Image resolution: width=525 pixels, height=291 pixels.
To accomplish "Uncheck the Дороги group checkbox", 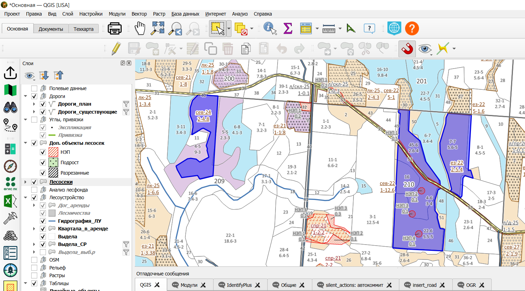I will pyautogui.click(x=34, y=96).
